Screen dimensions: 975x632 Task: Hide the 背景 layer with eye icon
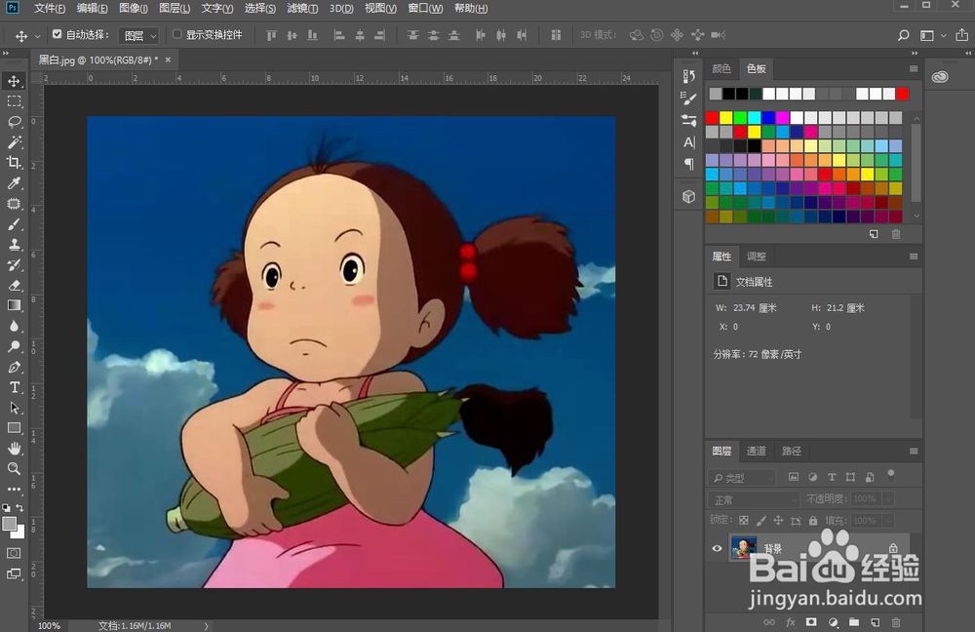click(717, 549)
